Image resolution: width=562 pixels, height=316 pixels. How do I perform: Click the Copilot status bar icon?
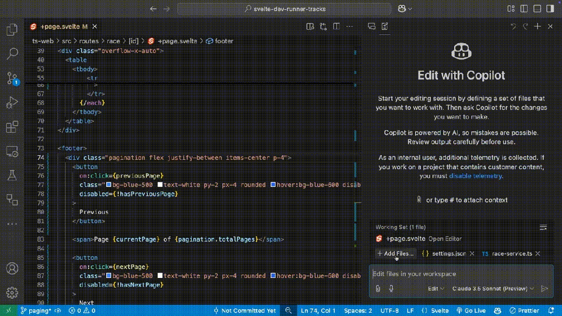[497, 310]
